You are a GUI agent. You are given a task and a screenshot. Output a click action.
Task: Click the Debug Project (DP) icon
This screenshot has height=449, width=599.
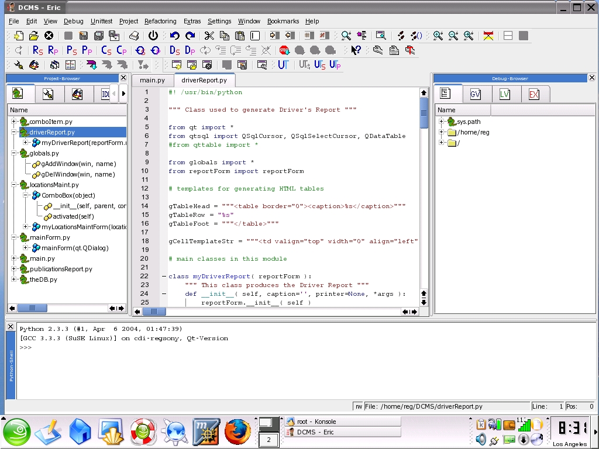[190, 50]
